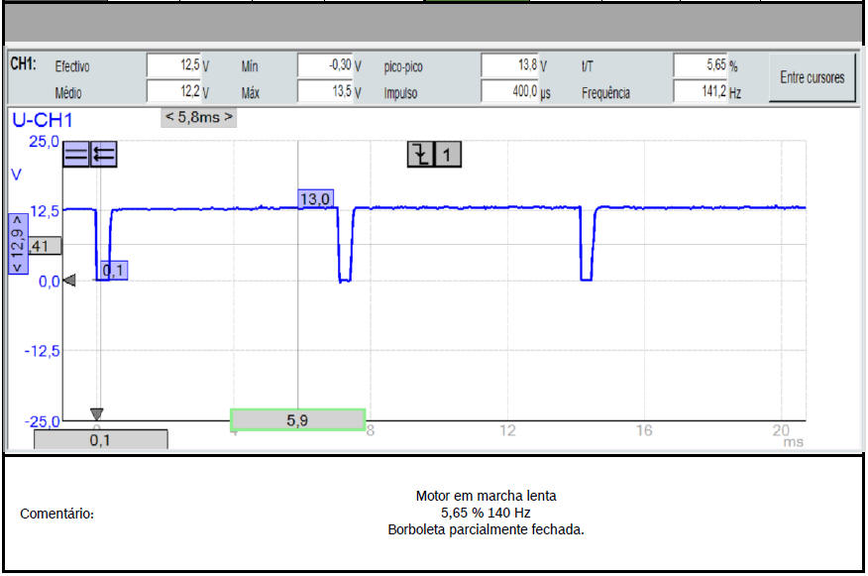This screenshot has height=576, width=868.
Task: Click the Frequência value field 141,2
Action: pos(702,92)
